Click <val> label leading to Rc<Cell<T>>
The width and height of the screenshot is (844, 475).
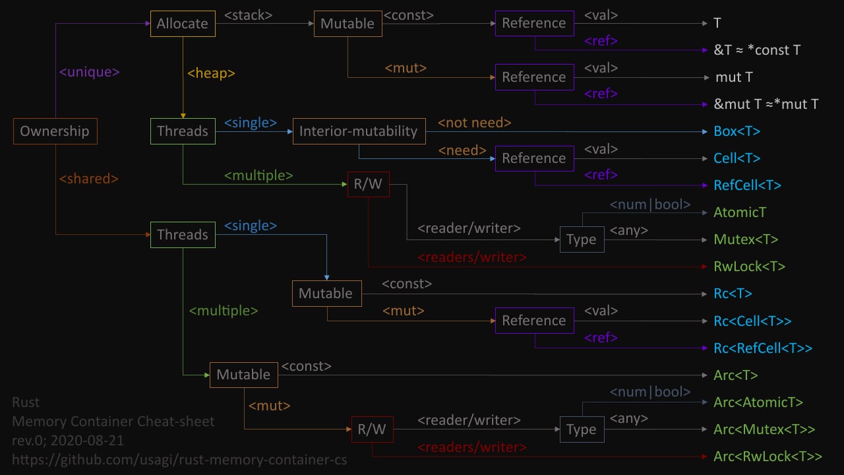(601, 310)
